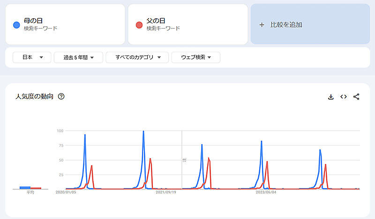The height and width of the screenshot is (219, 375).
Task: Open the 日本 region dropdown
Action: click(32, 57)
